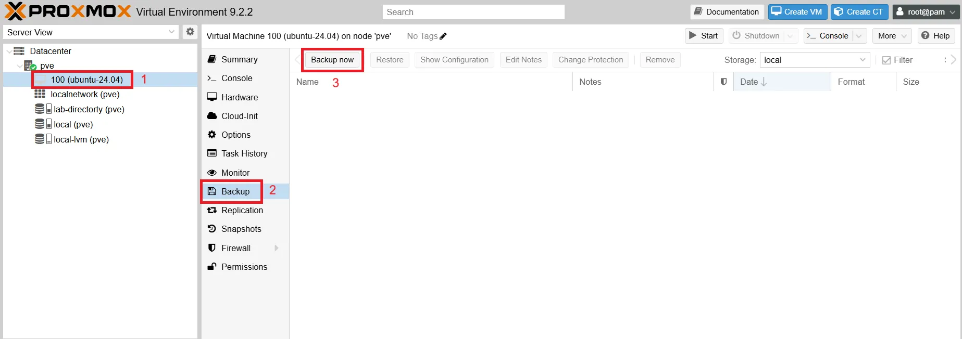Edit tags with the pencil icon
Viewport: 962px width, 339px height.
[x=443, y=36]
